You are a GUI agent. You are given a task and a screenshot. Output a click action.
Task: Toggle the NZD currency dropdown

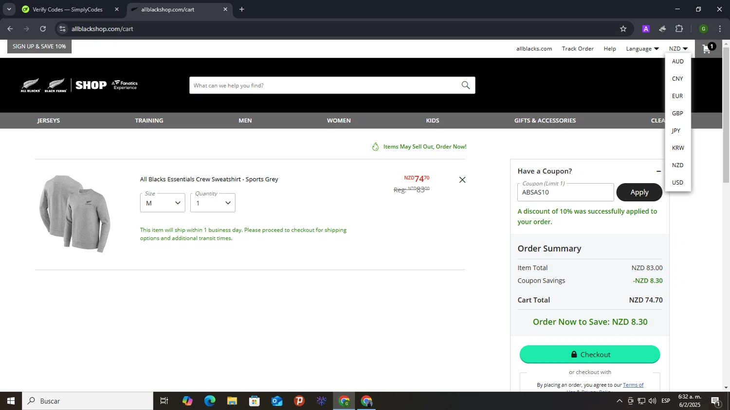[678, 49]
